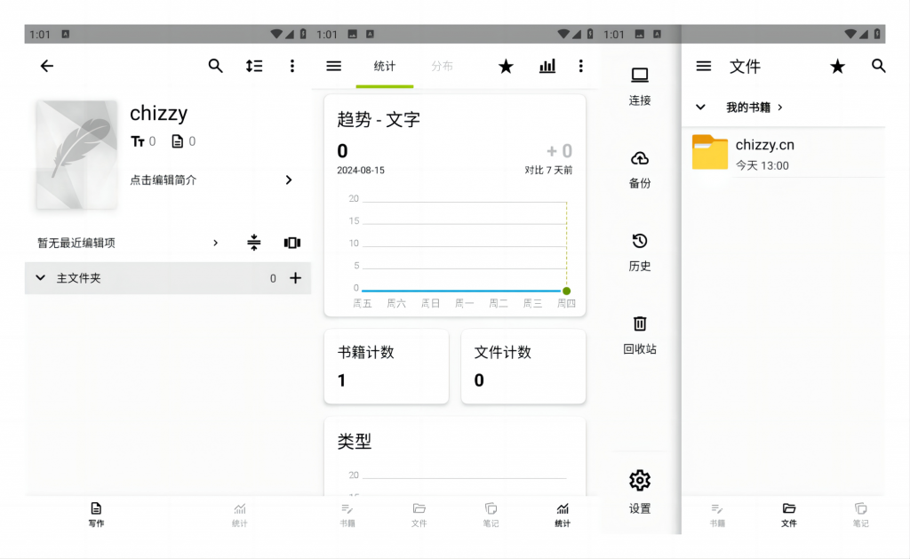Click the green data point on trend chart

tap(566, 291)
